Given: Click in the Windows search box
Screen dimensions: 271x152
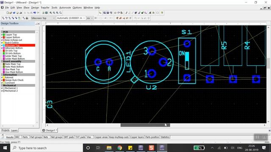Looking at the screenshot, I should (47, 148).
